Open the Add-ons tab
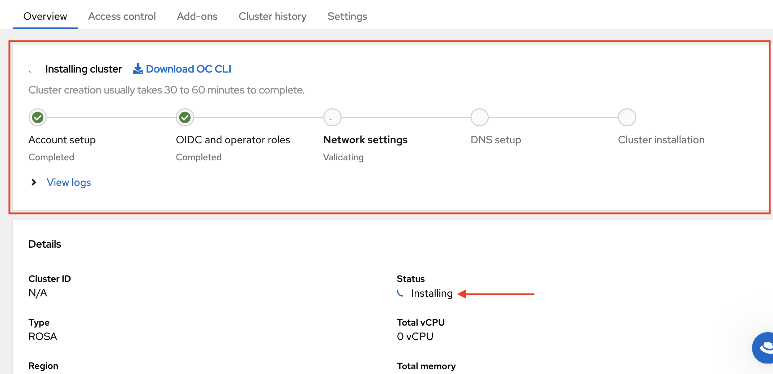This screenshot has width=773, height=374. click(x=197, y=16)
